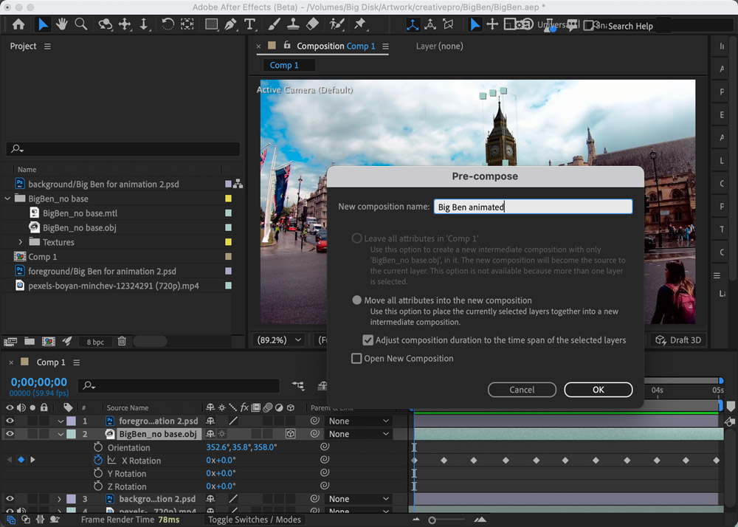Select the Zoom magnifier tool
The image size is (738, 527).
click(81, 24)
